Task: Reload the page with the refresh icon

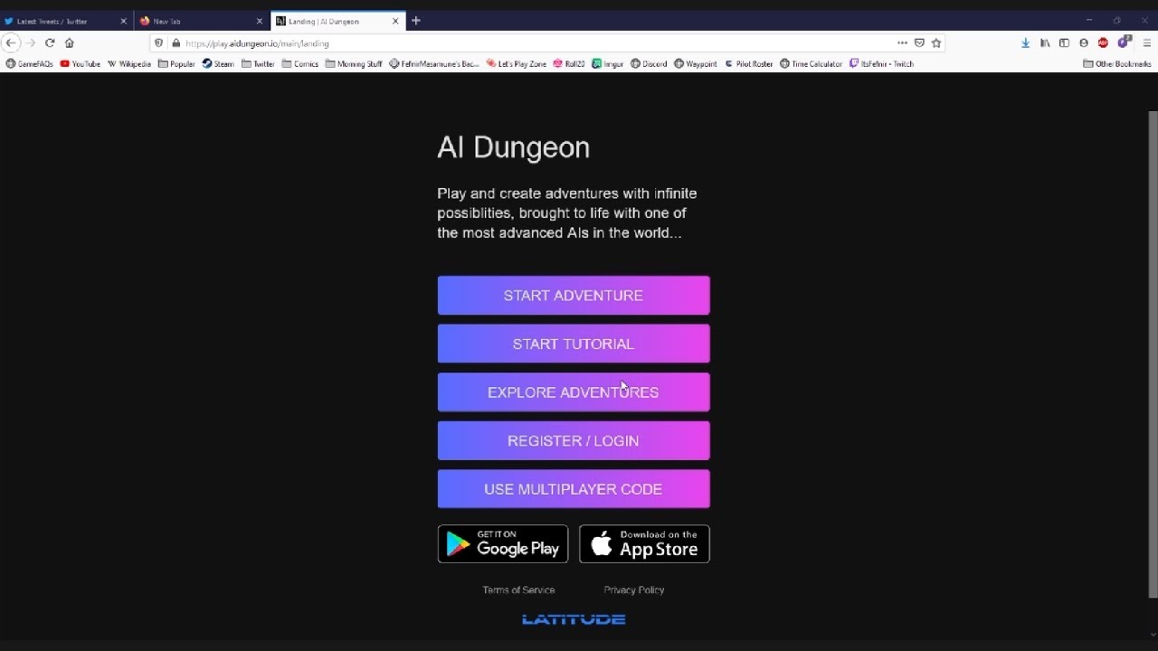Action: coord(50,42)
